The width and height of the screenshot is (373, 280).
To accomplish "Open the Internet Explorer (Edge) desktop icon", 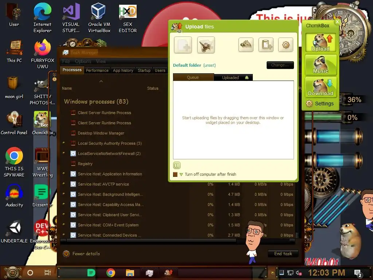I will click(x=42, y=17).
